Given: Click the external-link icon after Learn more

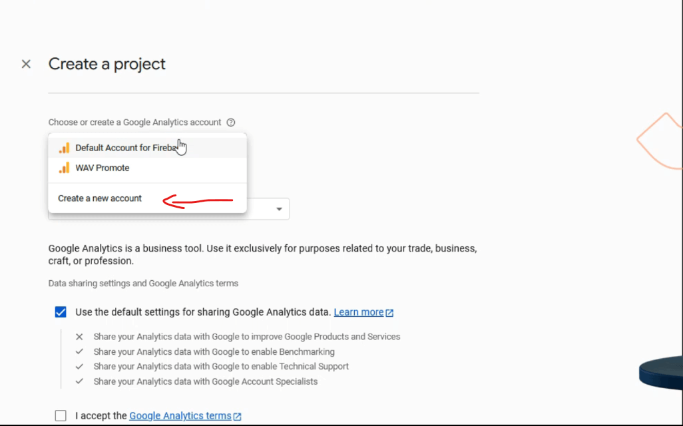Looking at the screenshot, I should (389, 312).
